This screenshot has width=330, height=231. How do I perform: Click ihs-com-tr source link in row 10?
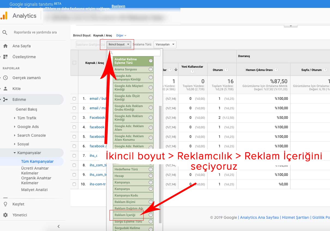pos(98,184)
